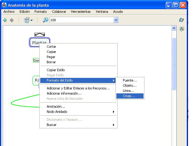Click the CmapTools icon in title bar
Screen dimensions: 195x146
(x=4, y=5)
